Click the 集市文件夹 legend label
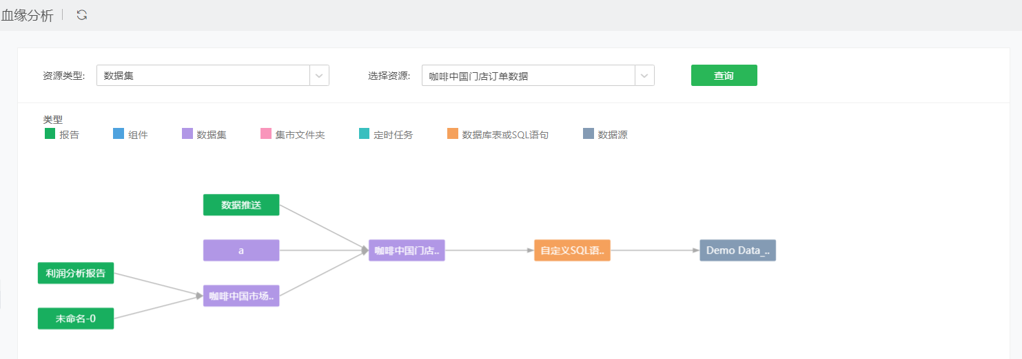 pos(300,135)
